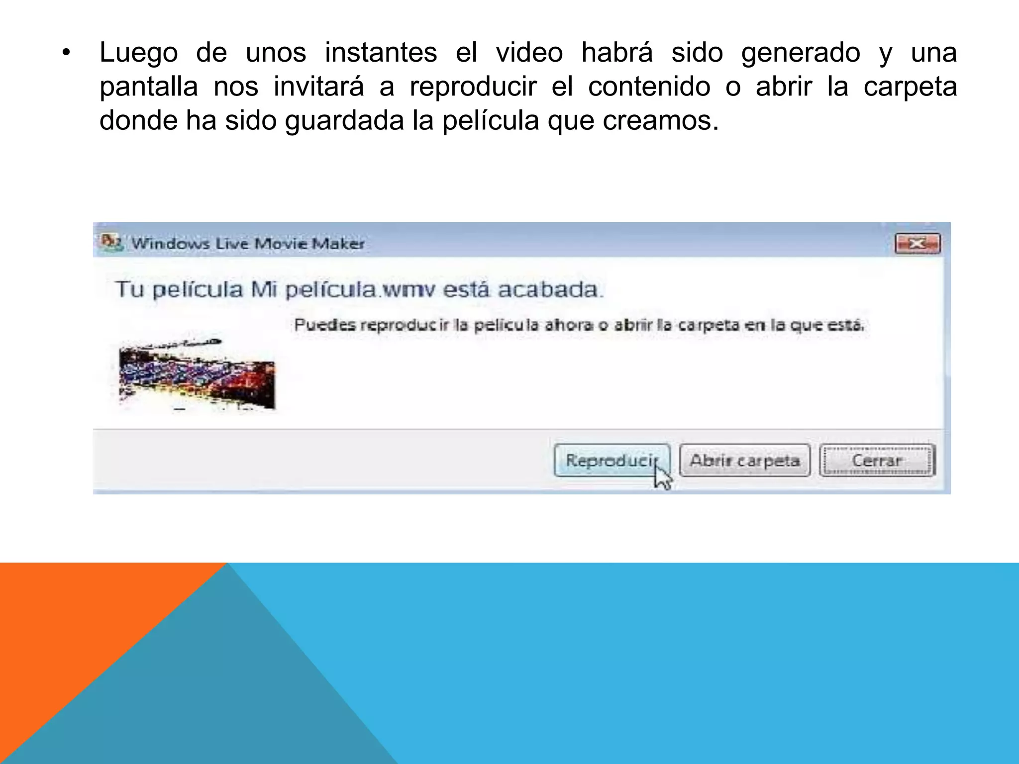Click the 'Puedes reproducir la película ahora' message

click(579, 325)
